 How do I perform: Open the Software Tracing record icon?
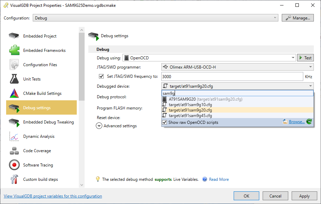[x=14, y=165]
